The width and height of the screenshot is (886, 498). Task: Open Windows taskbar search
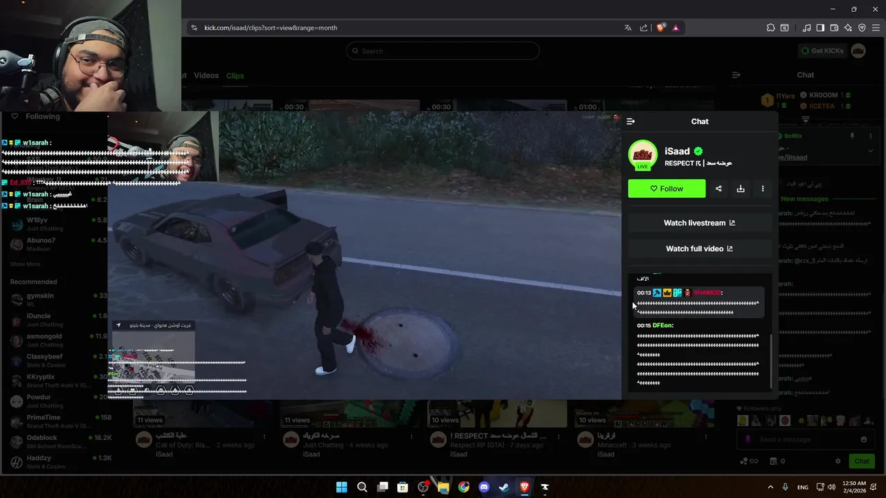(362, 487)
